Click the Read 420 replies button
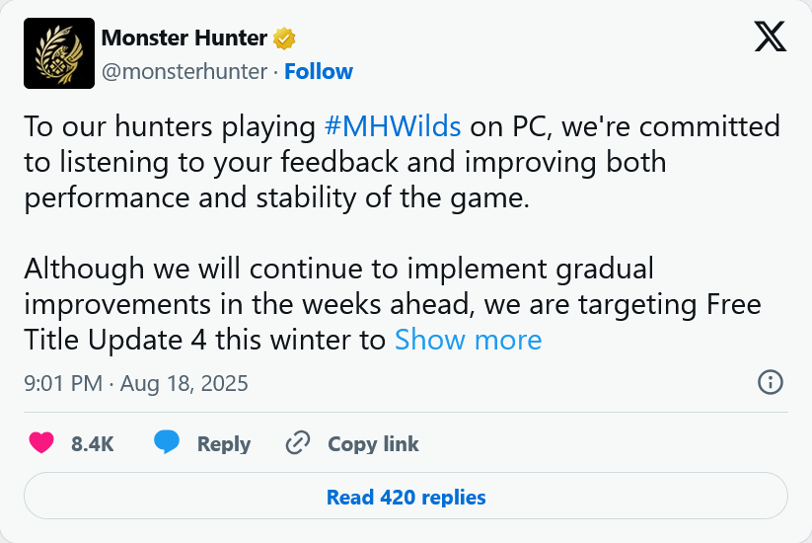812x543 pixels. pos(406,496)
